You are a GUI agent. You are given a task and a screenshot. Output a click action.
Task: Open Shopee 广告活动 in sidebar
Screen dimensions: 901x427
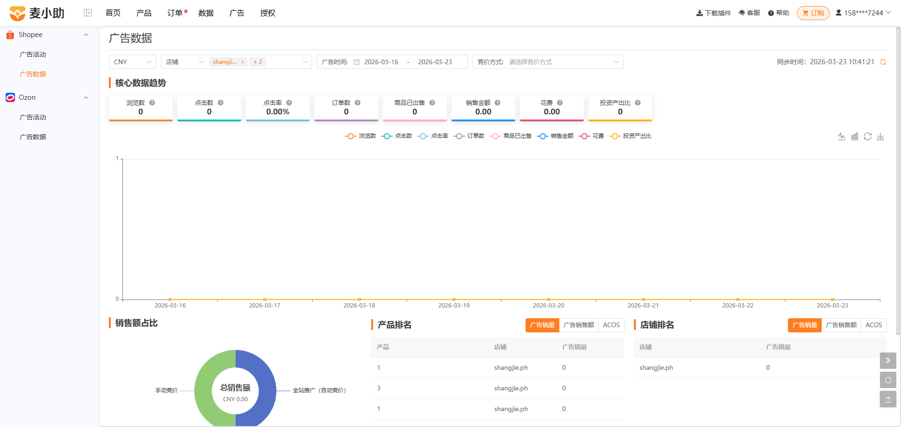tap(33, 54)
